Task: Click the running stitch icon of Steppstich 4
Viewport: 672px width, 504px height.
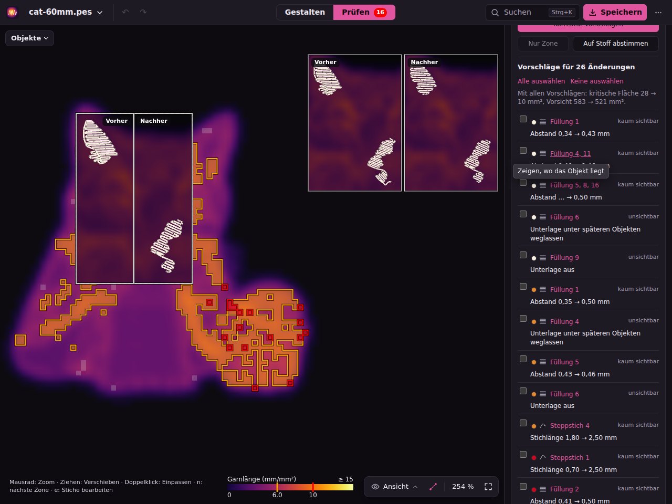Action: pyautogui.click(x=543, y=426)
